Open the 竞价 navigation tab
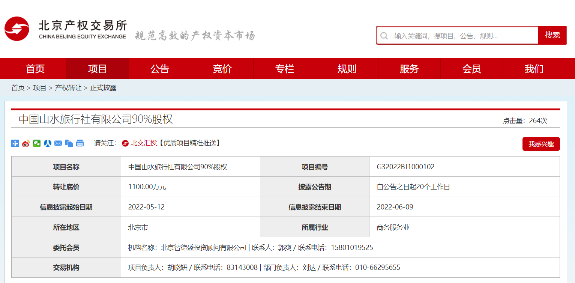575x283 pixels. click(222, 69)
